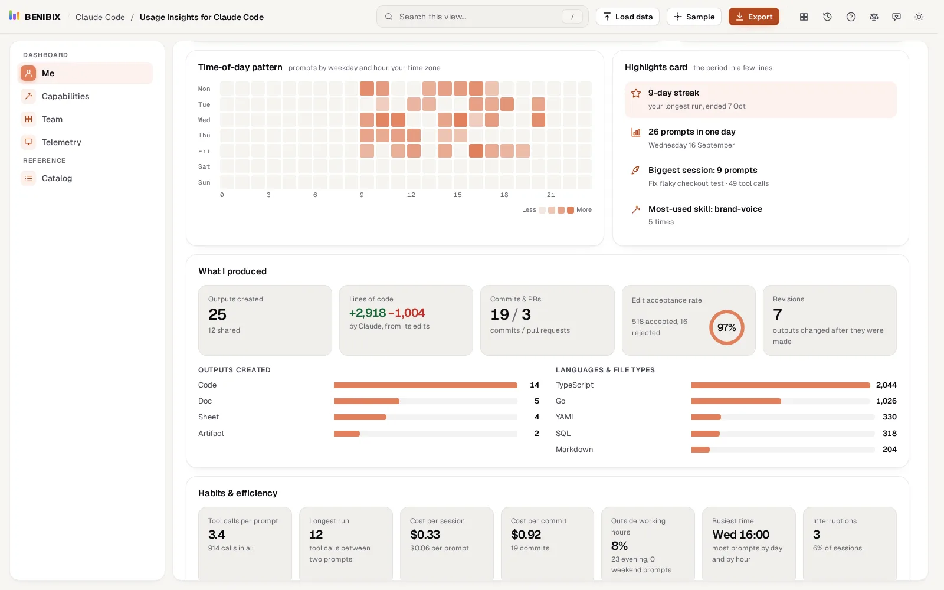The height and width of the screenshot is (590, 944).
Task: Open the Telemetry sidebar page
Action: coord(85,142)
